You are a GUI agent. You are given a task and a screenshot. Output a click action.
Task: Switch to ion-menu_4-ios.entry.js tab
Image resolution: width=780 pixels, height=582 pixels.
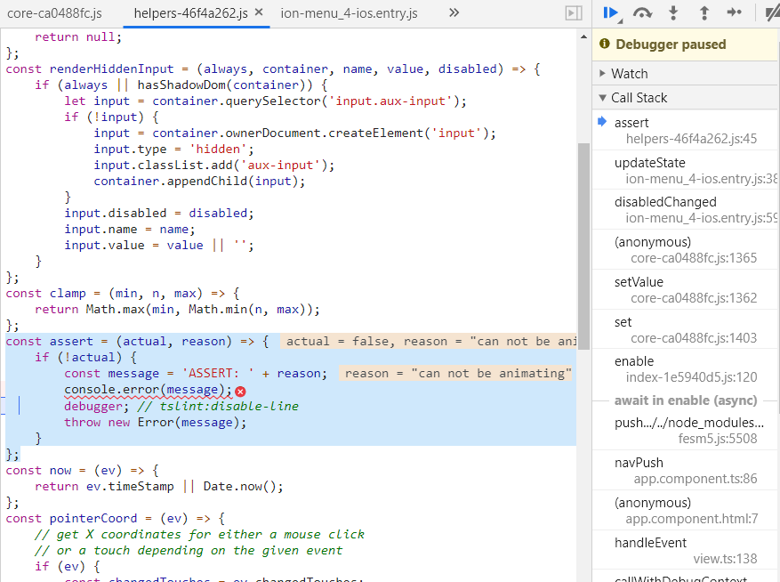tap(349, 13)
